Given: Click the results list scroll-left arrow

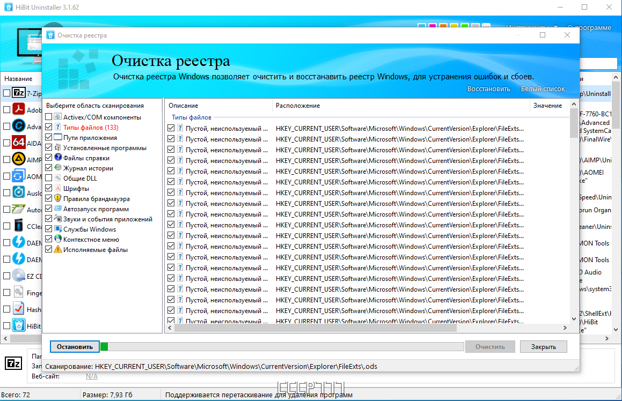Looking at the screenshot, I should tap(170, 328).
